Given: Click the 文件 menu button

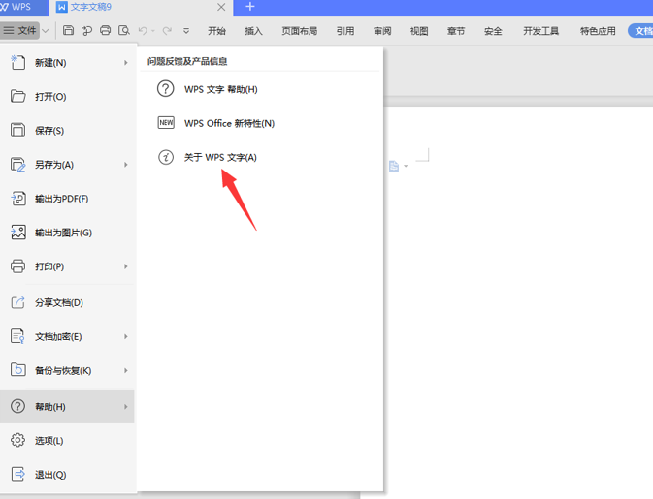Looking at the screenshot, I should 20,31.
